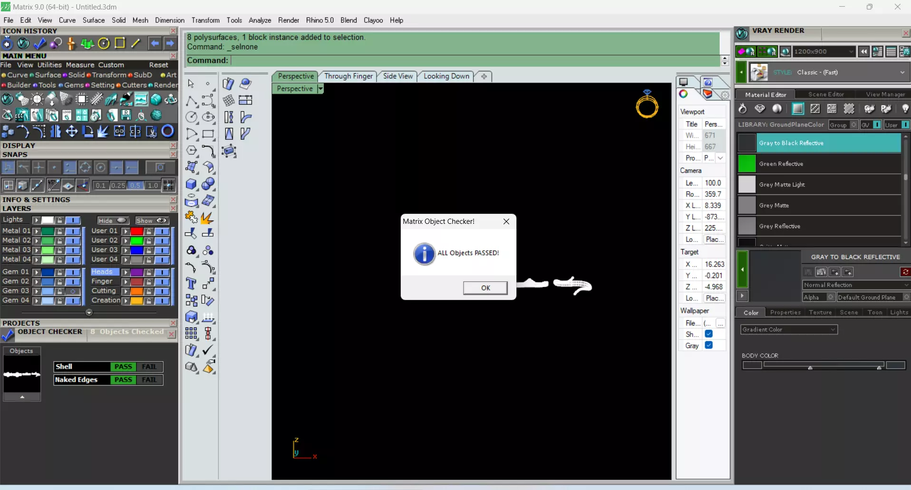Image resolution: width=911 pixels, height=490 pixels.
Task: Click OK in Matrix Object Checker dialog
Action: point(485,288)
